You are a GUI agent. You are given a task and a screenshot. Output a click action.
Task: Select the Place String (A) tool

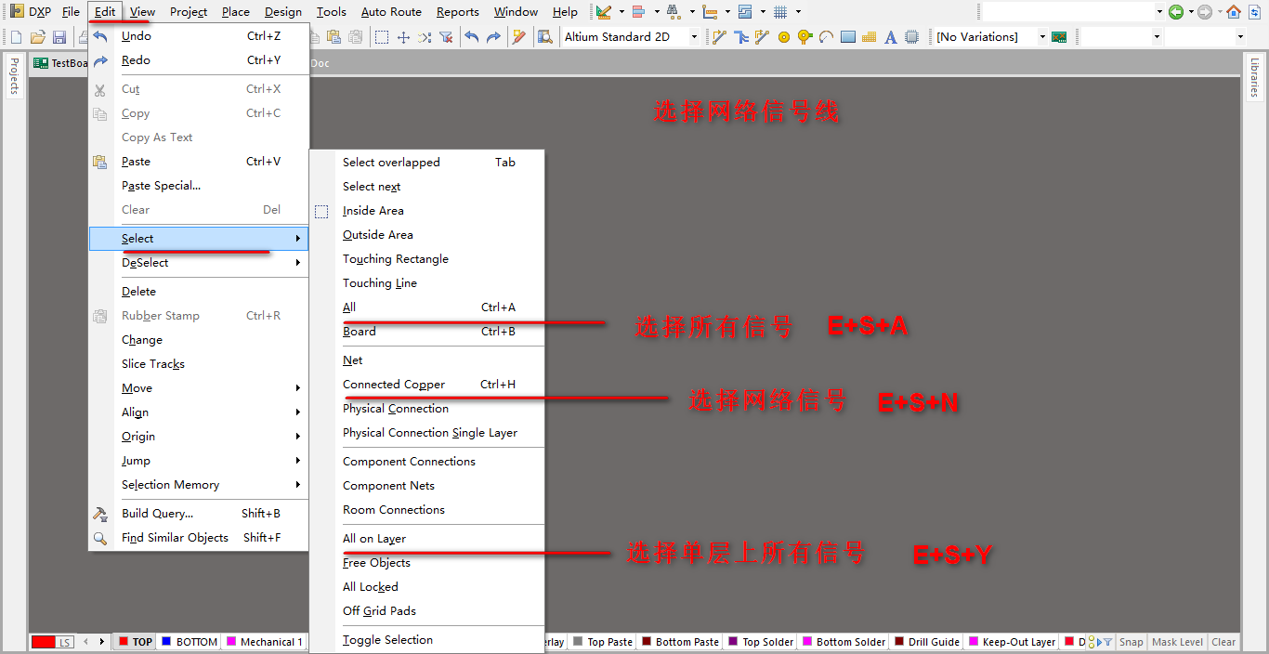[890, 37]
